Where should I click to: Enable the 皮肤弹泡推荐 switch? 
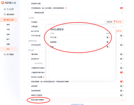(x=122, y=91)
